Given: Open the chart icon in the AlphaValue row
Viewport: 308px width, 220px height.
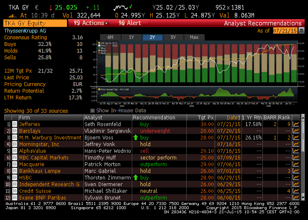Looking at the screenshot, I should 295,151.
